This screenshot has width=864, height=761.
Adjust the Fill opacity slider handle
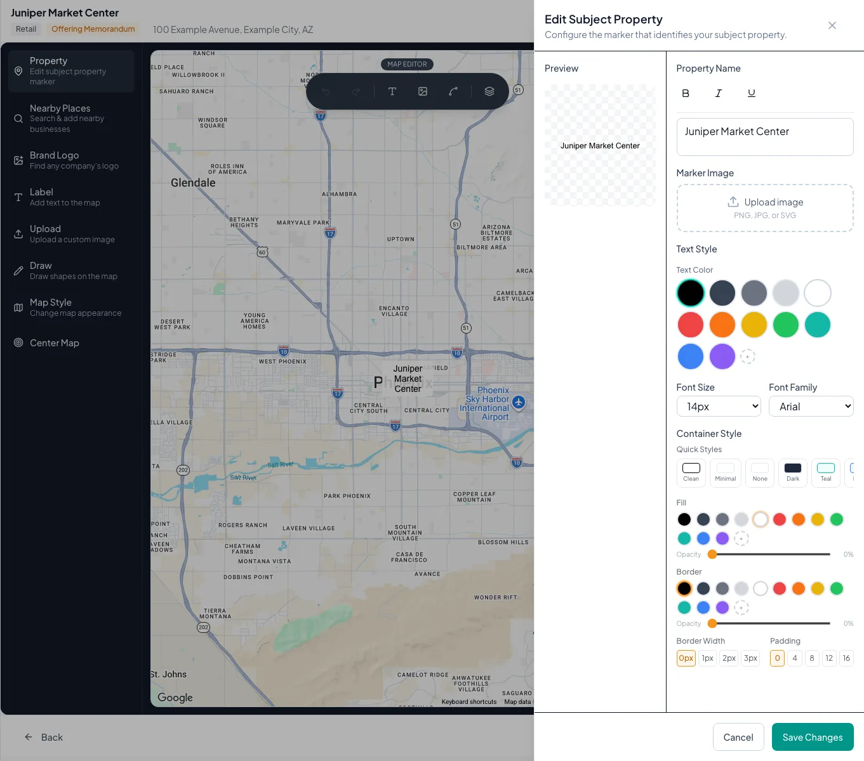point(712,554)
